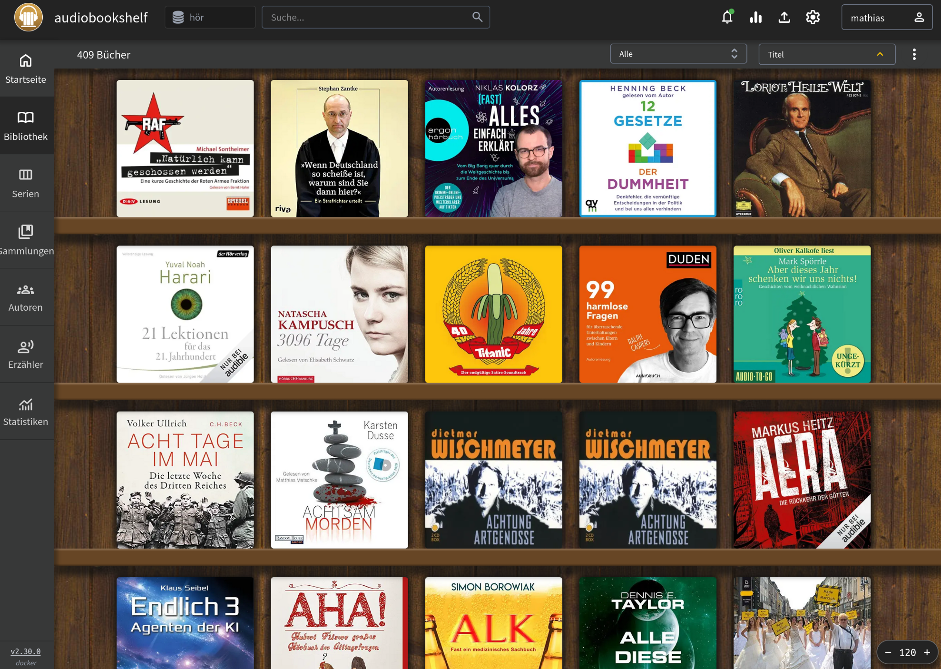Decrease cover size with minus button
The width and height of the screenshot is (941, 669).
point(888,652)
